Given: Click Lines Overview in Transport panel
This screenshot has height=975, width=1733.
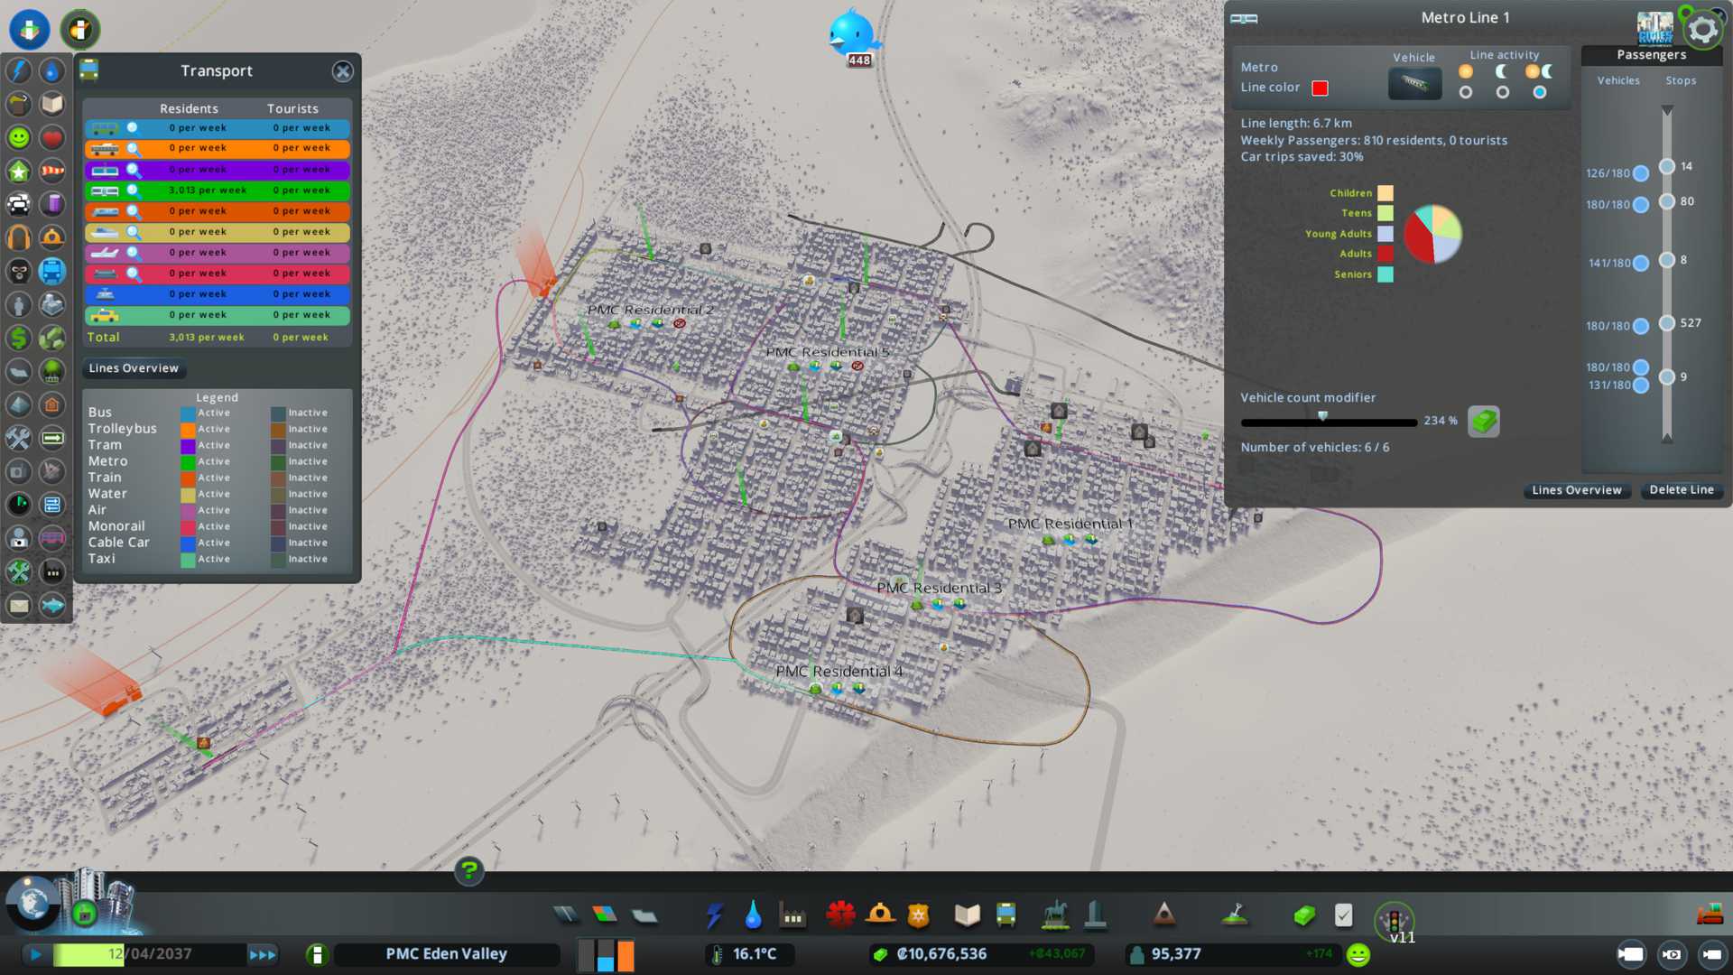Looking at the screenshot, I should tap(134, 368).
